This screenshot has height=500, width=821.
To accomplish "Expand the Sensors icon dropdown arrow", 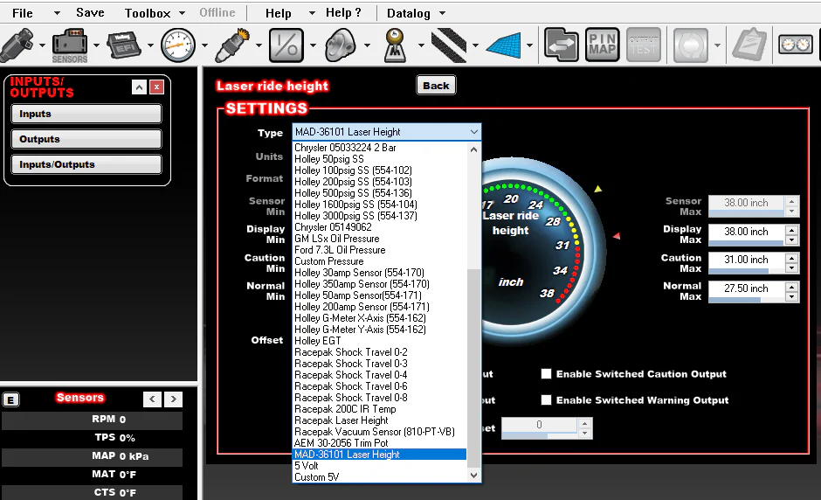I will pyautogui.click(x=96, y=45).
